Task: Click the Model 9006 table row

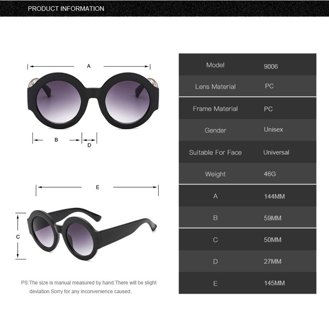Action: pyautogui.click(x=248, y=65)
